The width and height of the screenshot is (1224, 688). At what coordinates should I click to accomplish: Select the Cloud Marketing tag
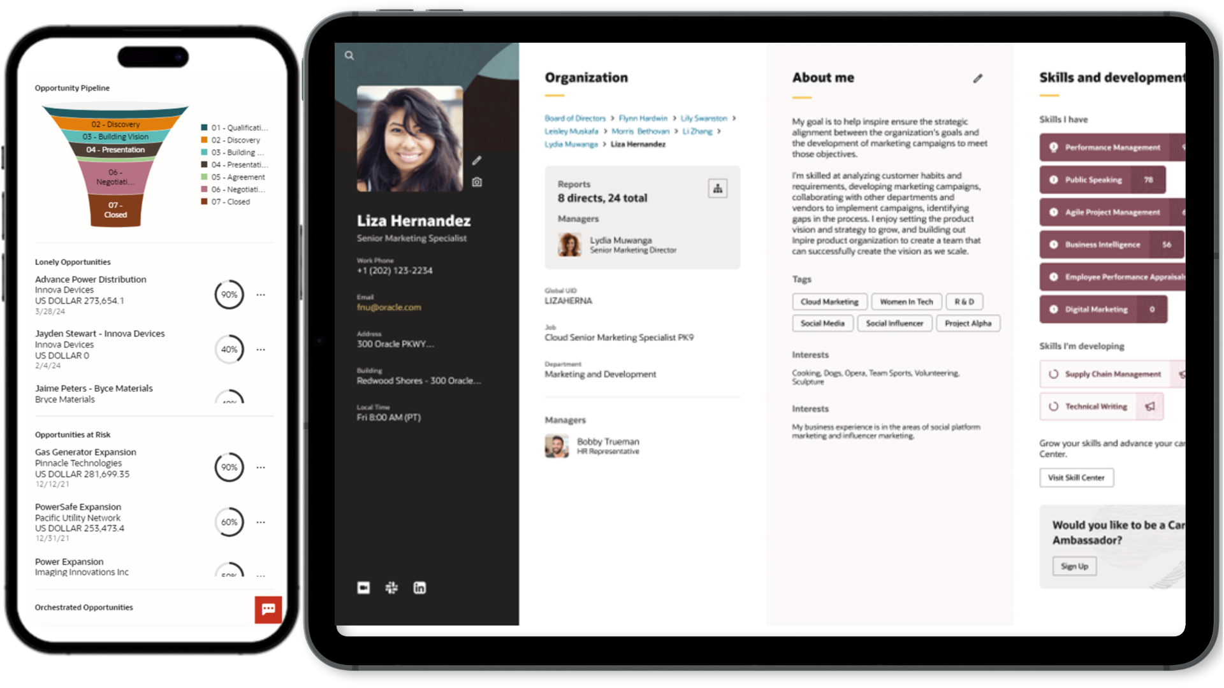[x=829, y=301]
